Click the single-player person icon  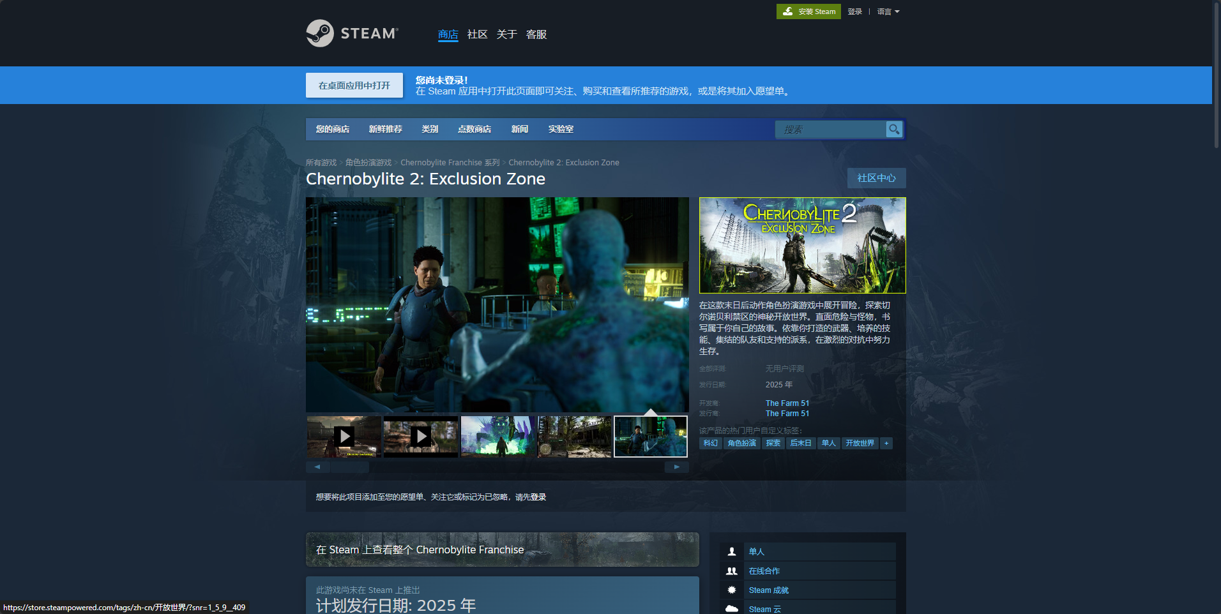coord(732,551)
